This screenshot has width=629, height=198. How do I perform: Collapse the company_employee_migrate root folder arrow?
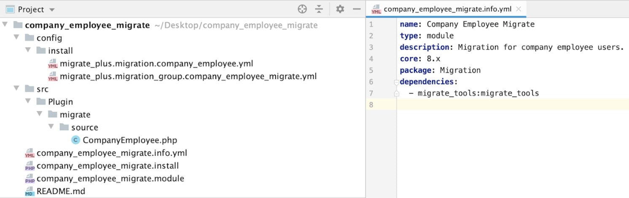(5, 25)
